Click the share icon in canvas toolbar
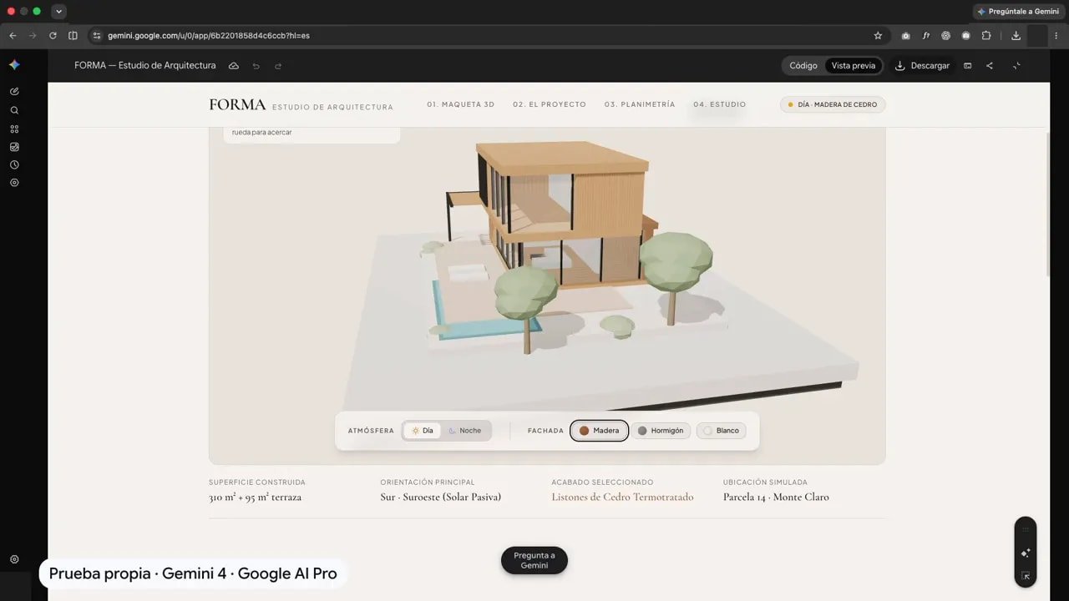 (990, 65)
